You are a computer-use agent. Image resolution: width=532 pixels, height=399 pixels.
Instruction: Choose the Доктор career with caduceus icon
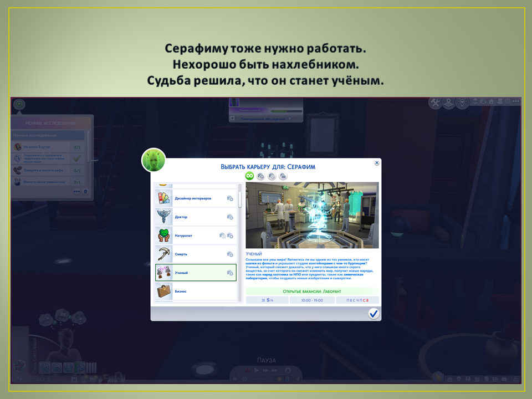tap(196, 217)
